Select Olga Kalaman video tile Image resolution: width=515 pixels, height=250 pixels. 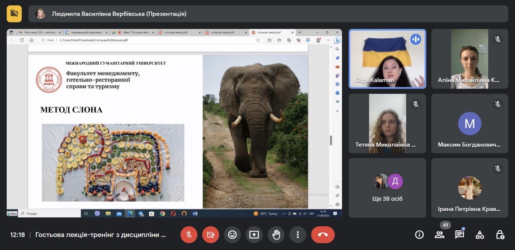click(387, 59)
